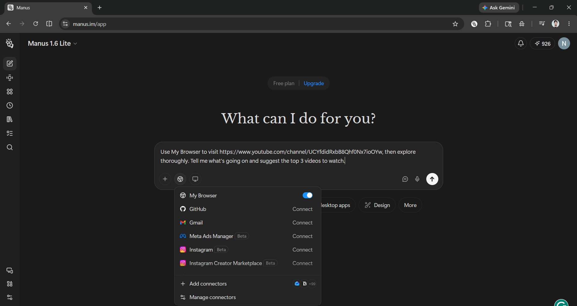
Task: Select the Instagram row label
Action: (x=201, y=250)
